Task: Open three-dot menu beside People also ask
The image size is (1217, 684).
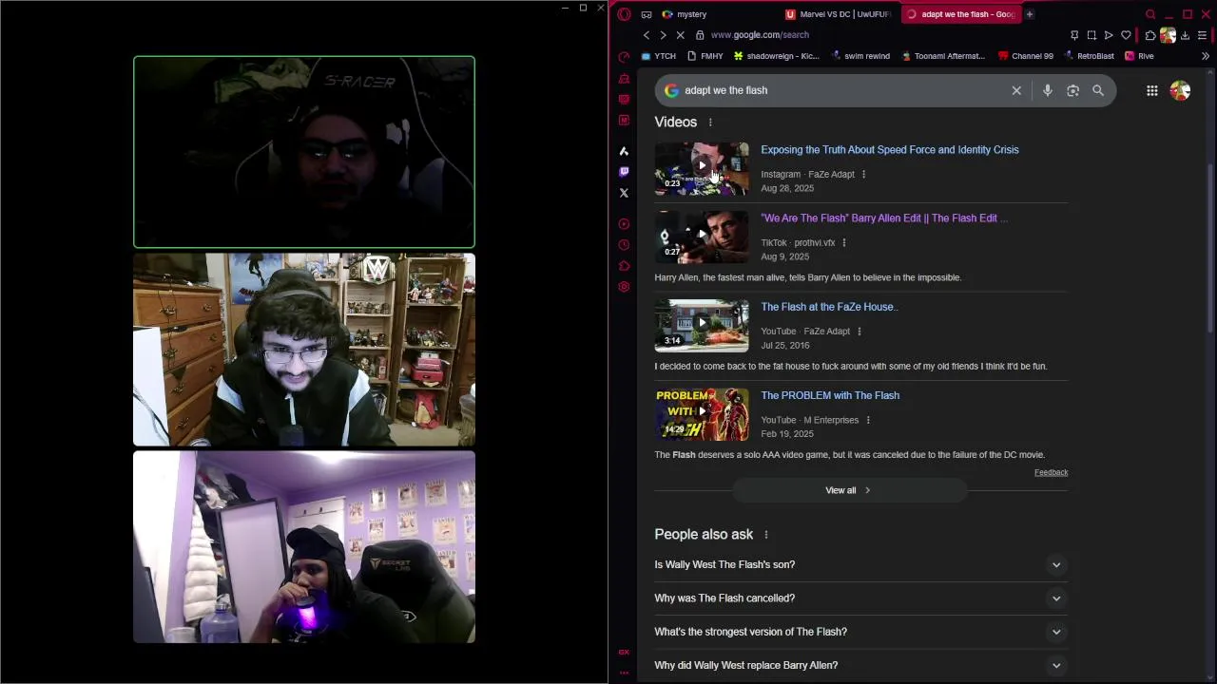Action: click(766, 535)
